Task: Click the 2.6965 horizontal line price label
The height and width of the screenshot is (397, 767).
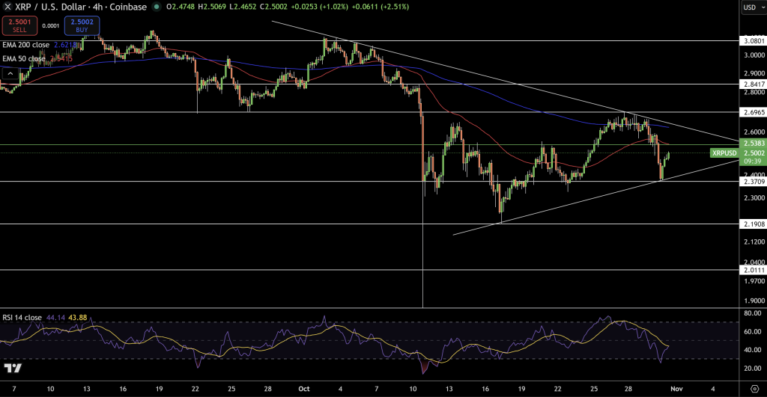Action: tap(754, 112)
